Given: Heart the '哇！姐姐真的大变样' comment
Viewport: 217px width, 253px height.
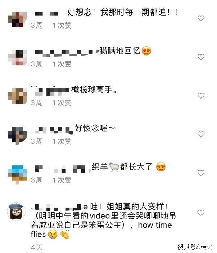Looking at the screenshot, I should pos(201,213).
